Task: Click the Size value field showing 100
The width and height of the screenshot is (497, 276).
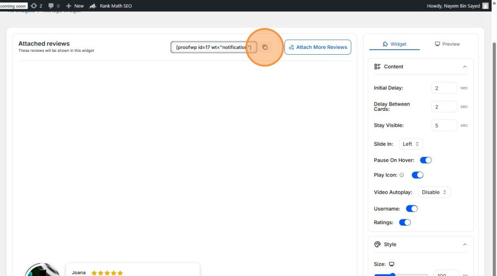Action: (x=446, y=274)
